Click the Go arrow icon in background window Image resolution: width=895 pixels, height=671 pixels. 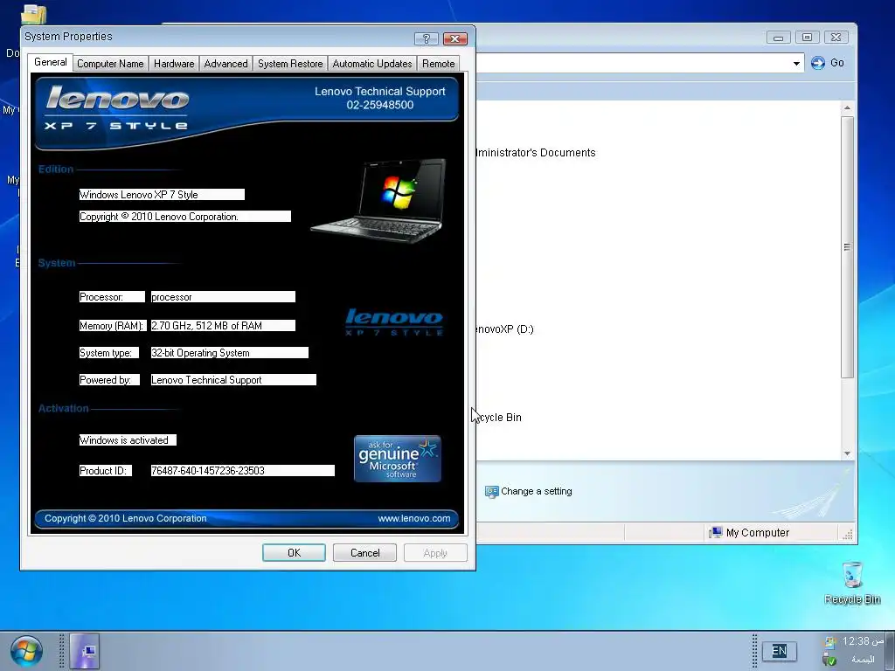click(817, 63)
